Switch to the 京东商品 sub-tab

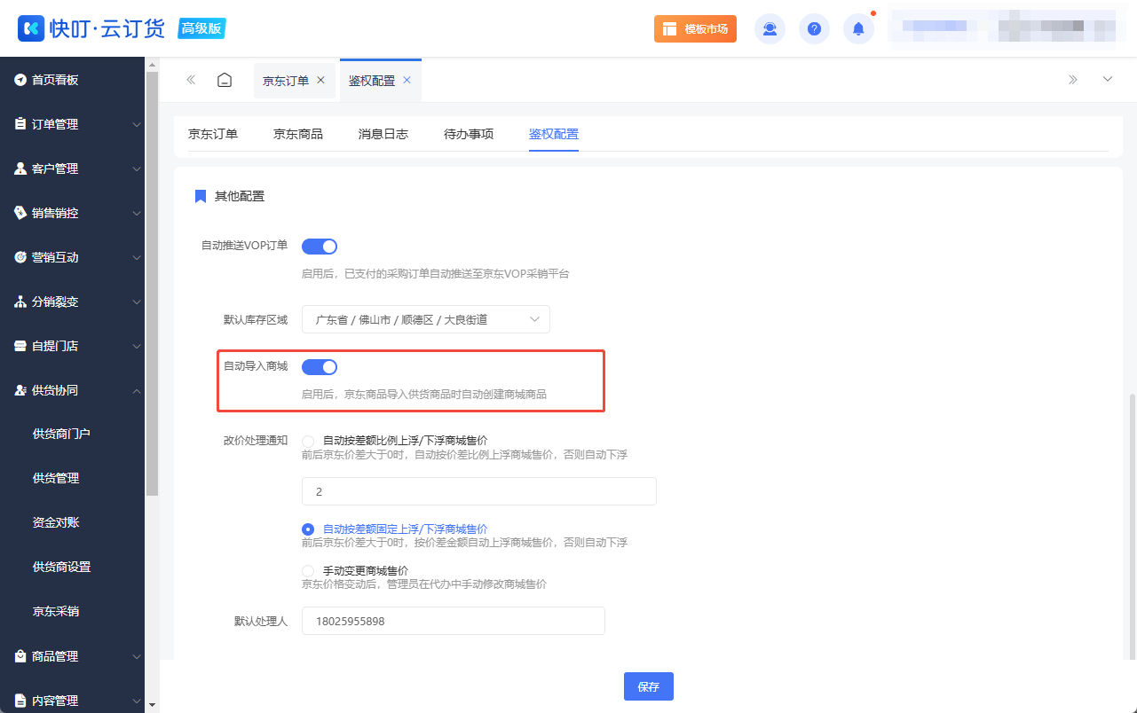click(298, 134)
